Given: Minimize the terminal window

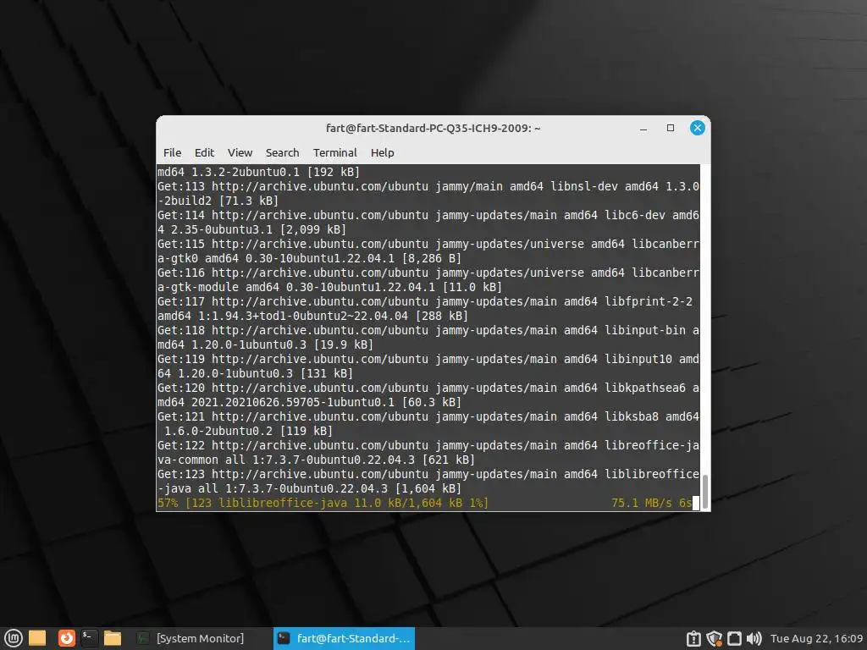Looking at the screenshot, I should [x=643, y=129].
